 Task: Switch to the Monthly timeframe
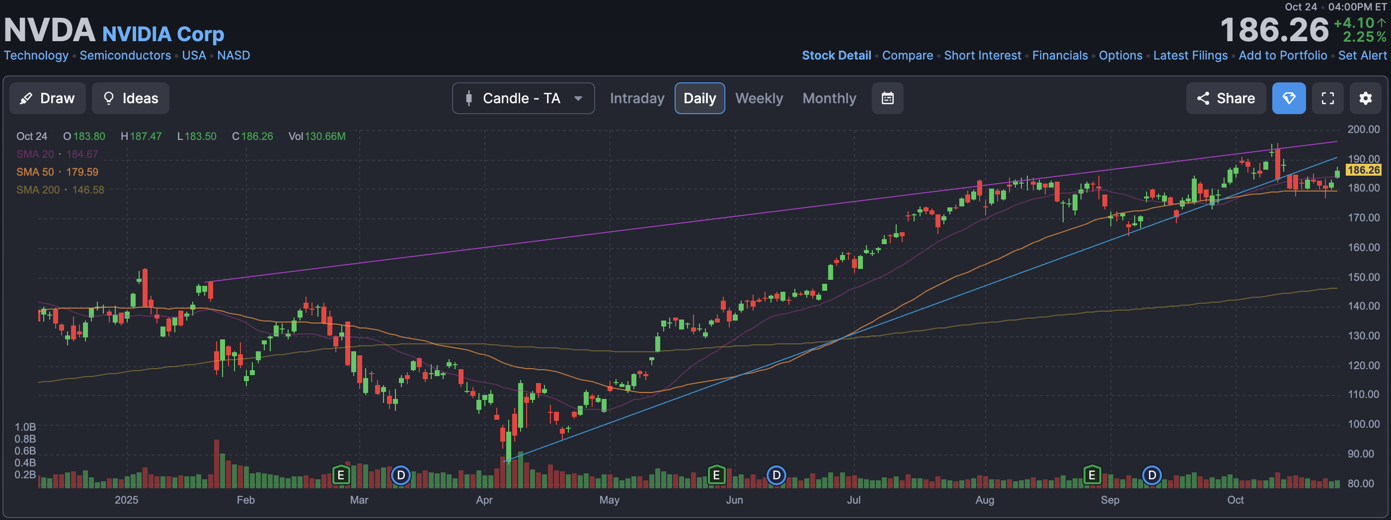coord(829,98)
